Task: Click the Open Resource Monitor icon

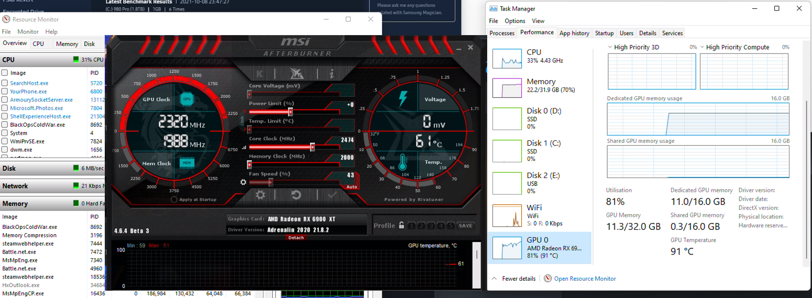Action: click(x=547, y=279)
